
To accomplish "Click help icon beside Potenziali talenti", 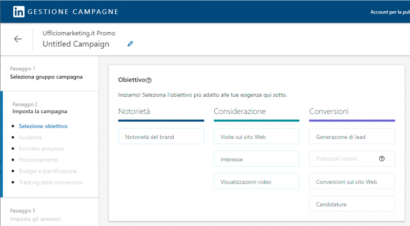I will coord(381,159).
